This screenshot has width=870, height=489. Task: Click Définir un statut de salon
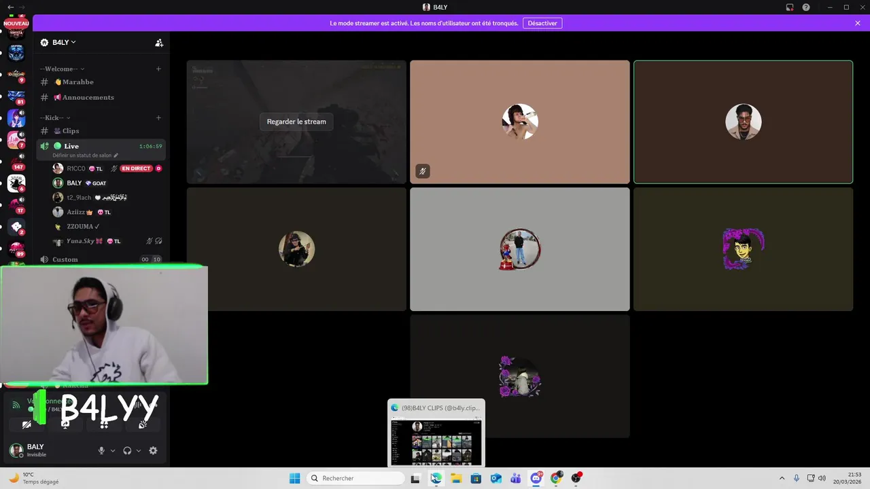(x=86, y=156)
